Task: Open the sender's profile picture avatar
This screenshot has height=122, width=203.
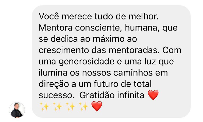Action: (17, 110)
